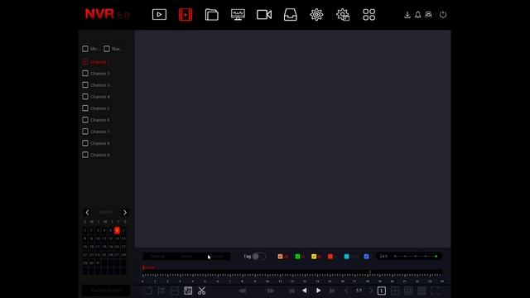Open the monitor waveform icon
Image resolution: width=530 pixels, height=298 pixels.
[x=238, y=15]
